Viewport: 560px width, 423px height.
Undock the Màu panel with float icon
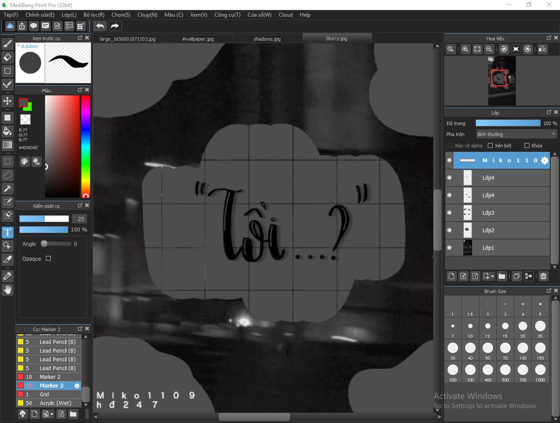point(80,90)
